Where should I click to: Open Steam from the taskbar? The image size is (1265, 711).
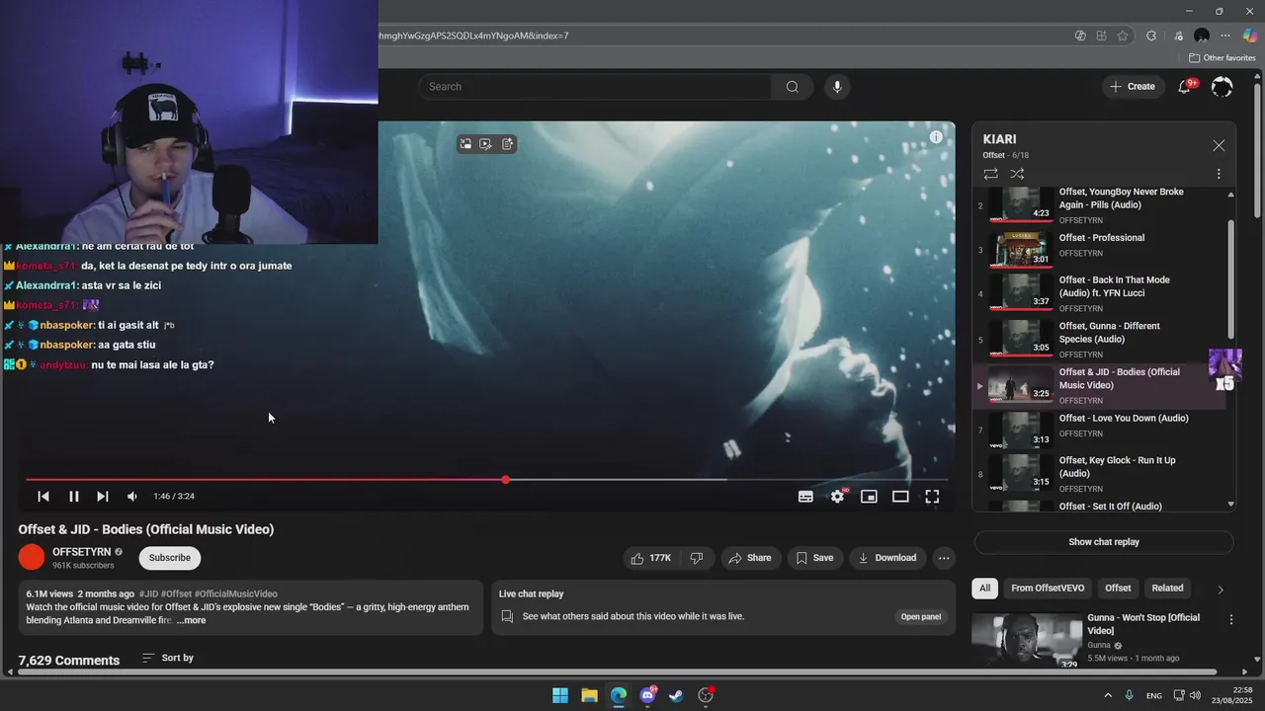(x=676, y=695)
